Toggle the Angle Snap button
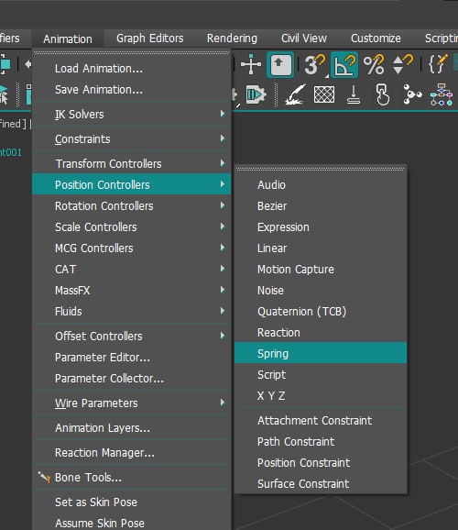The image size is (458, 530). 344,64
